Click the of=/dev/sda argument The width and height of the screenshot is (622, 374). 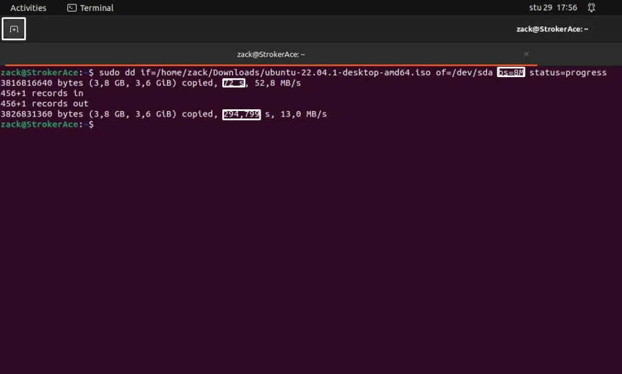(464, 73)
